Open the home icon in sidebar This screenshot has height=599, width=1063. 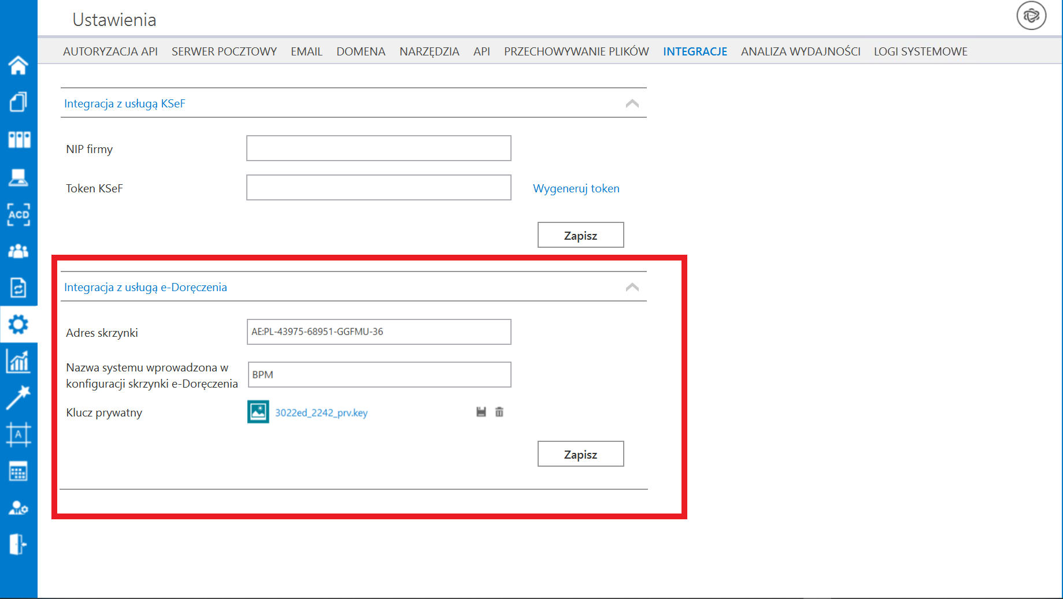coord(18,65)
